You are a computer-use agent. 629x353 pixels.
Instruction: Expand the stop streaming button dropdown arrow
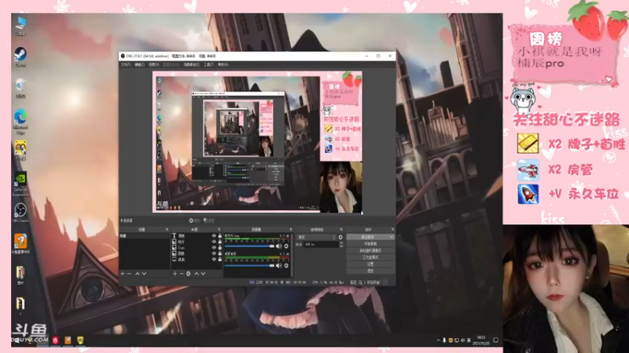392,237
